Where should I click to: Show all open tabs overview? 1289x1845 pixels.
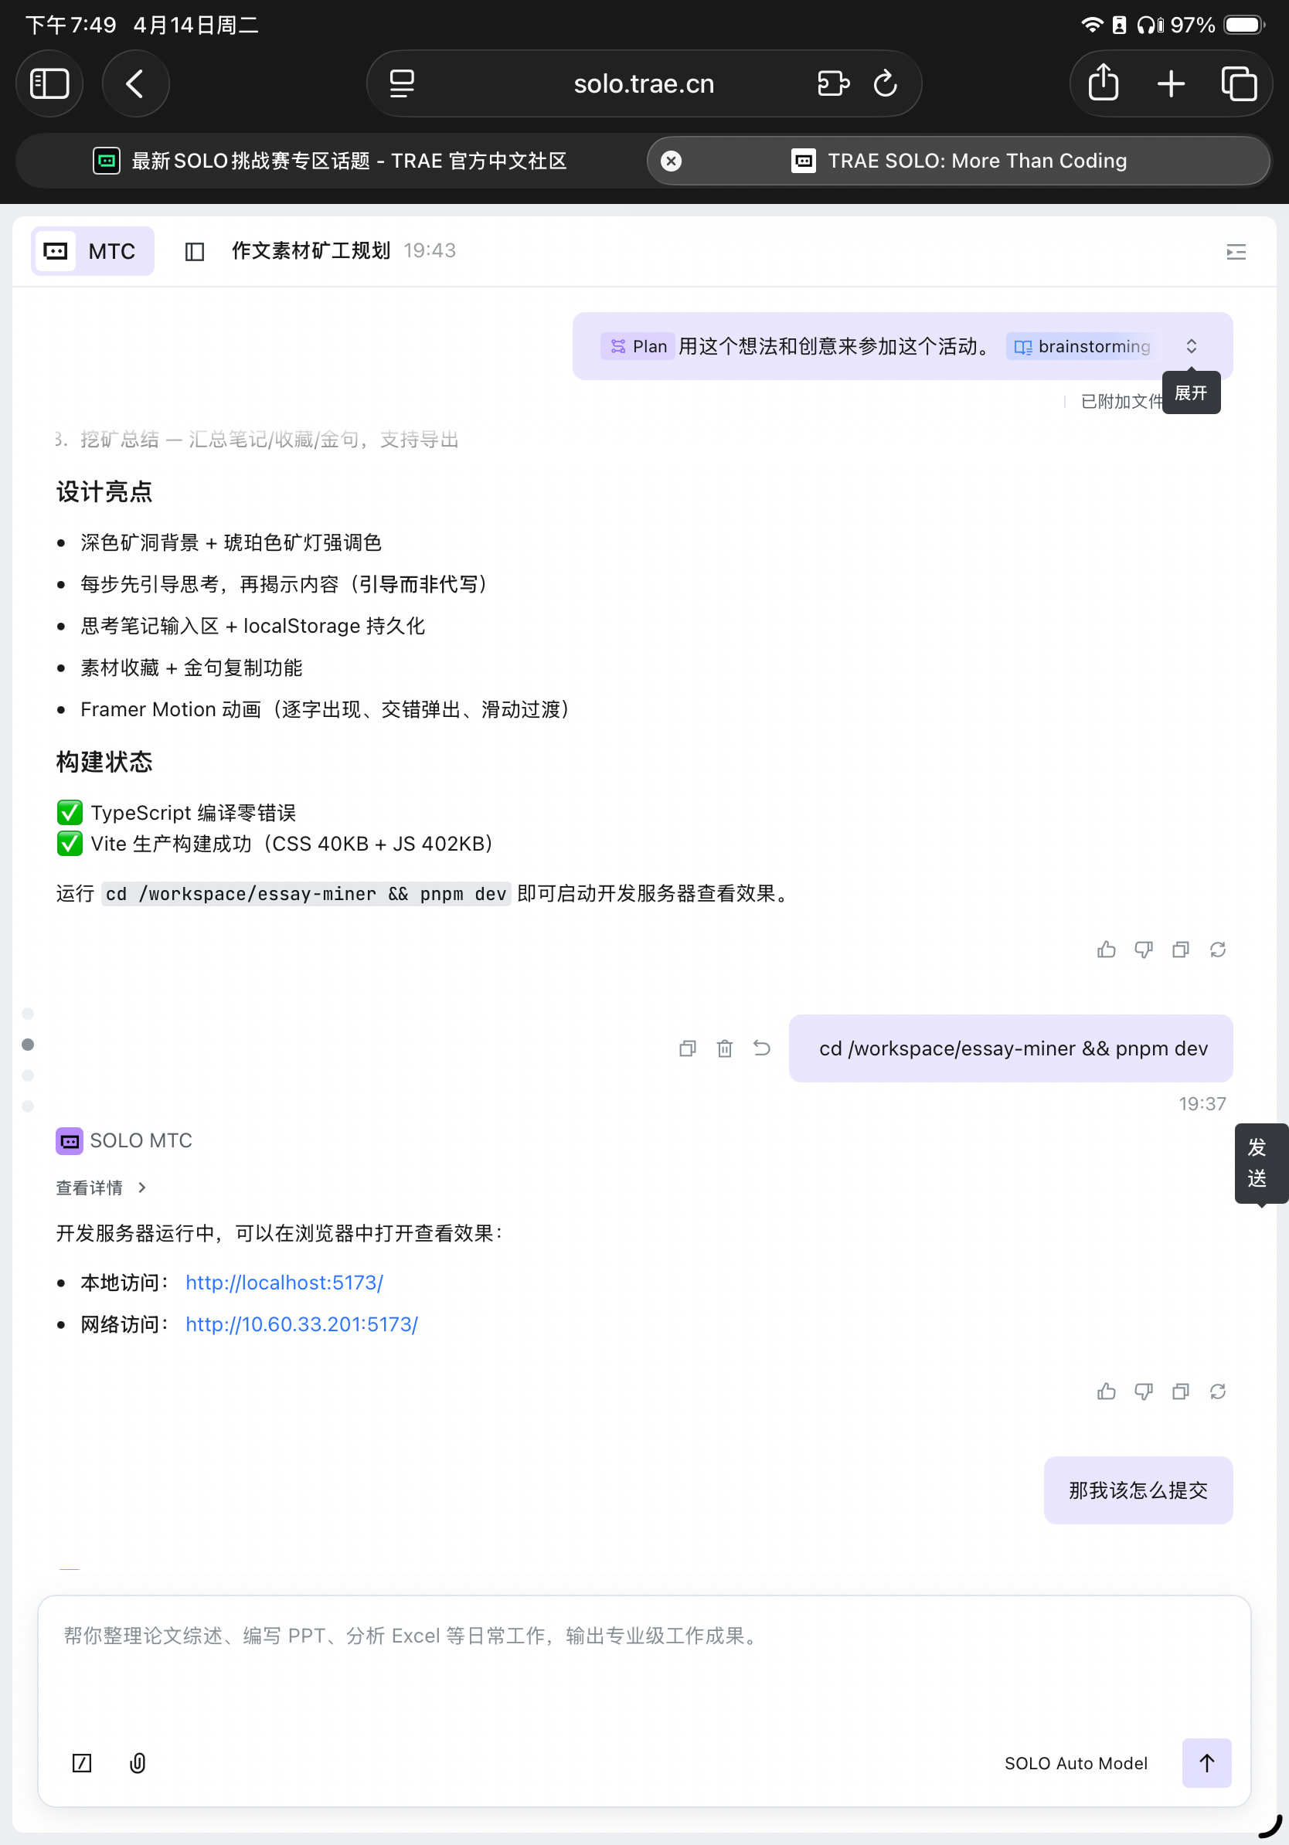click(x=1238, y=83)
